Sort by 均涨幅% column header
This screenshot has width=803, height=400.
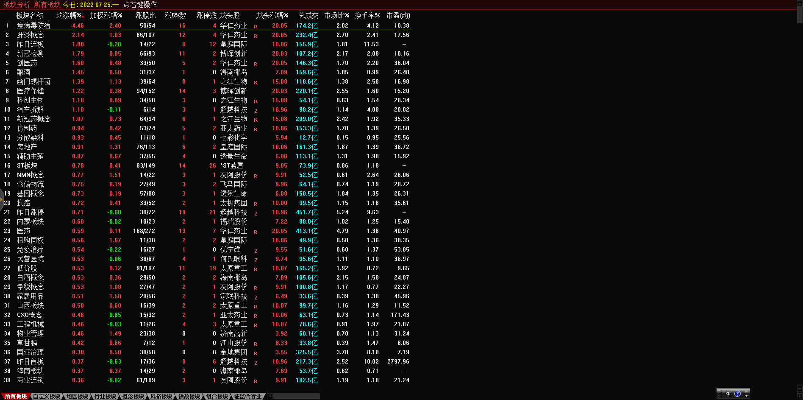(69, 15)
